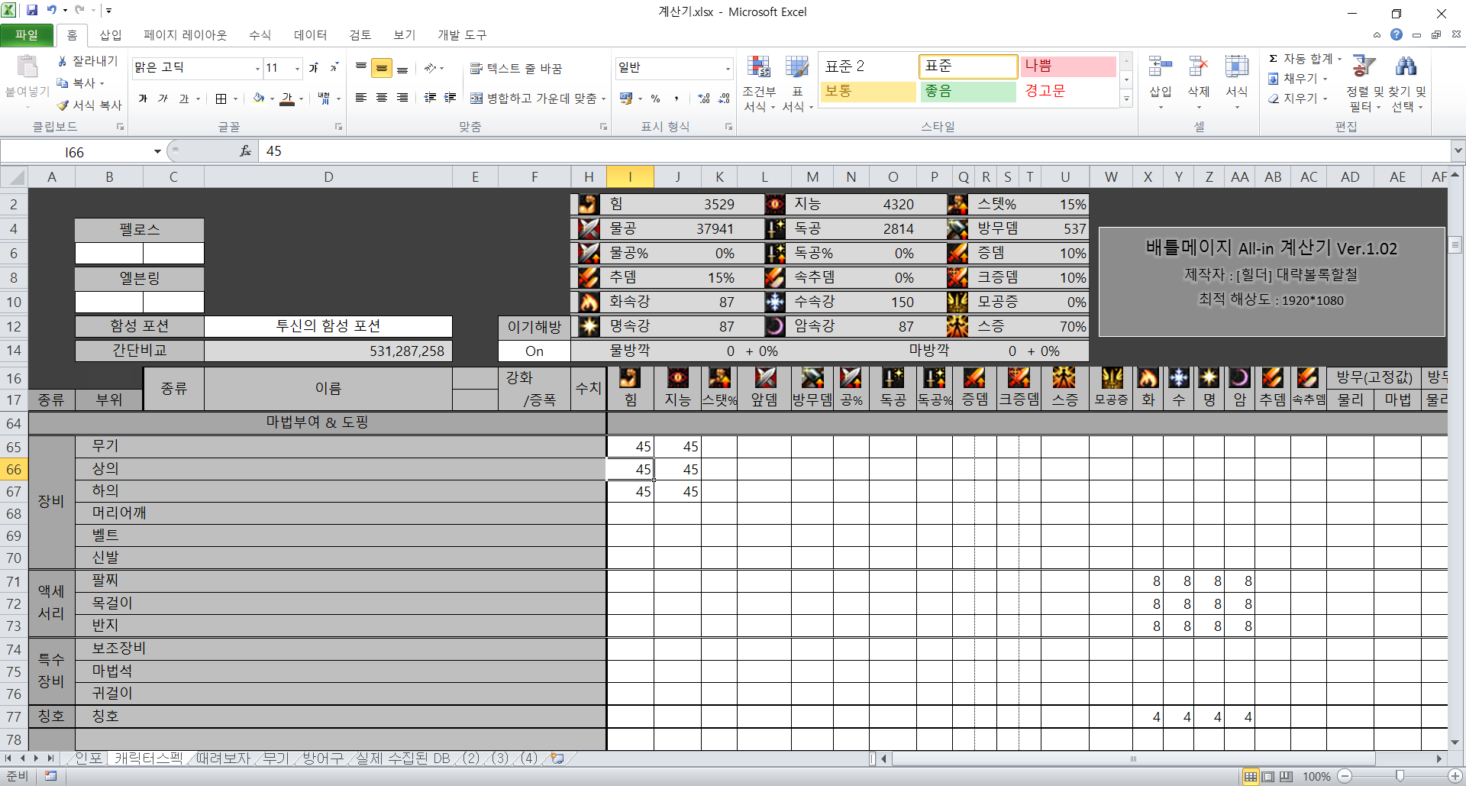The height and width of the screenshot is (786, 1466).
Task: Click the find and select binoculars icon
Action: (x=1406, y=67)
